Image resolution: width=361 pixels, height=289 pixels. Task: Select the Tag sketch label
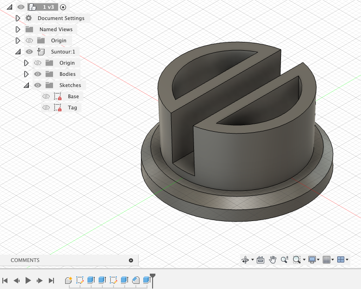pos(72,108)
